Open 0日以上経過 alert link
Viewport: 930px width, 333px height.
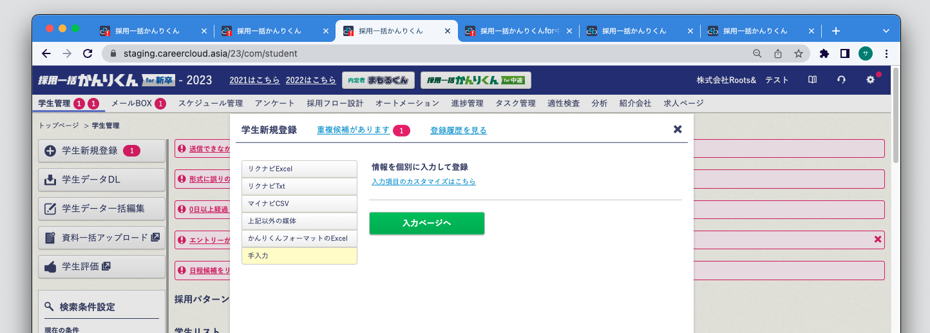[209, 209]
